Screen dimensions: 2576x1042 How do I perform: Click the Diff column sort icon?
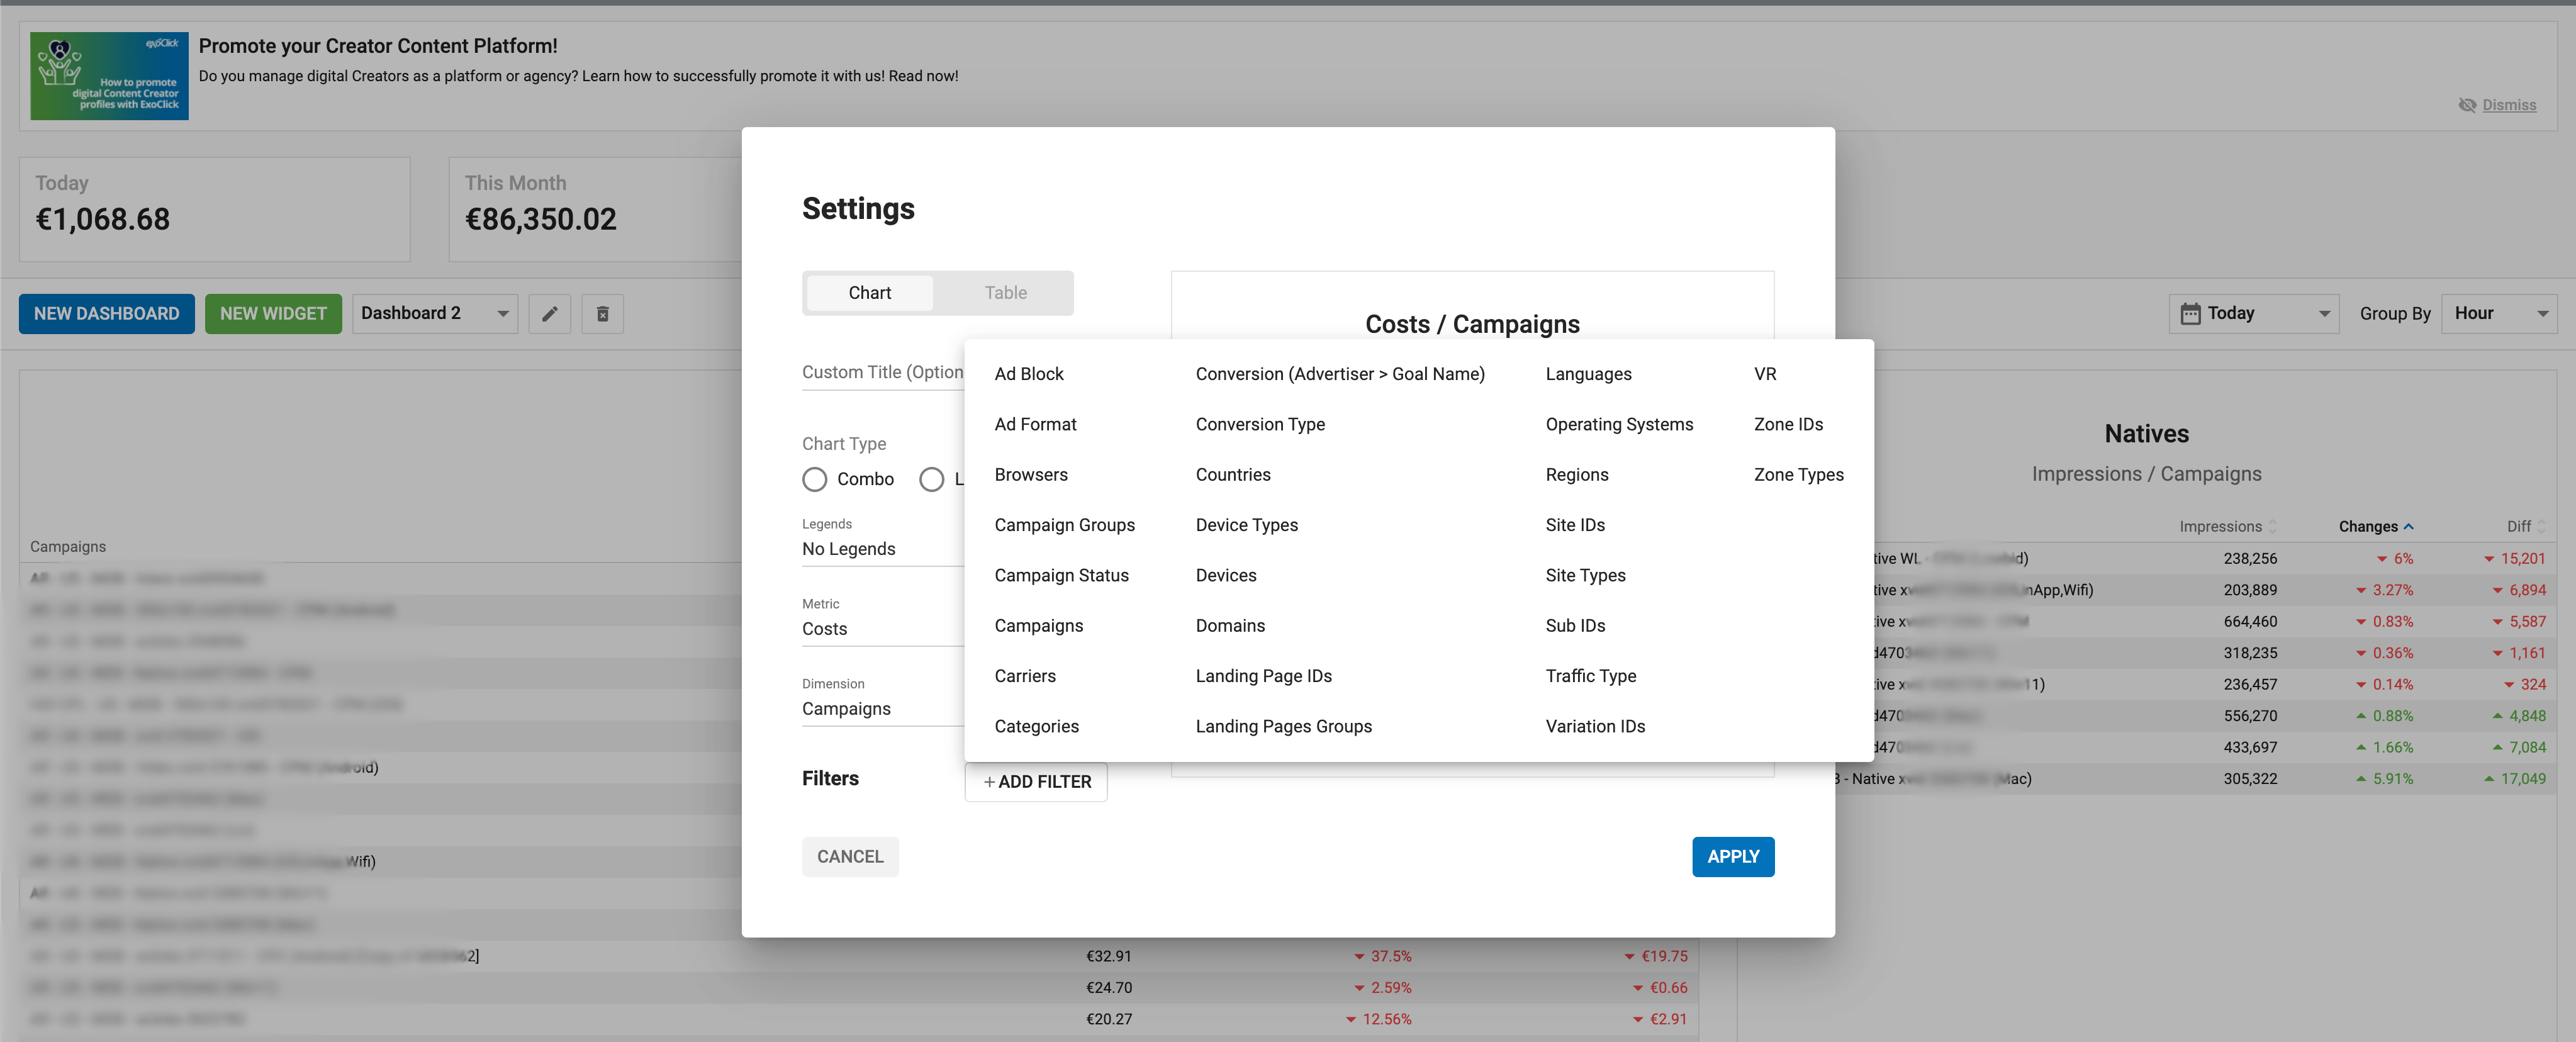pyautogui.click(x=2541, y=527)
